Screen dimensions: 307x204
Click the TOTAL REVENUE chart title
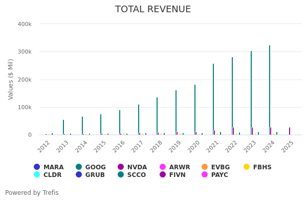(153, 9)
